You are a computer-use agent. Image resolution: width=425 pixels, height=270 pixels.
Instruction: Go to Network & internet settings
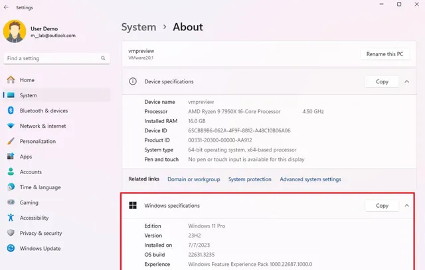56,126
